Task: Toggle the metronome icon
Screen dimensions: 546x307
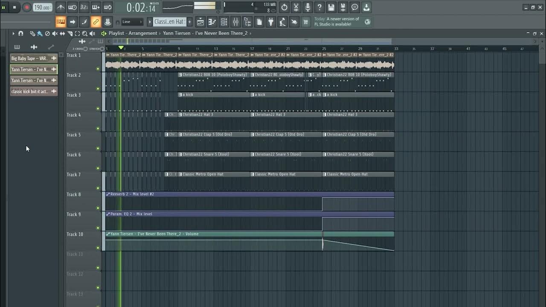Action: pos(61,7)
